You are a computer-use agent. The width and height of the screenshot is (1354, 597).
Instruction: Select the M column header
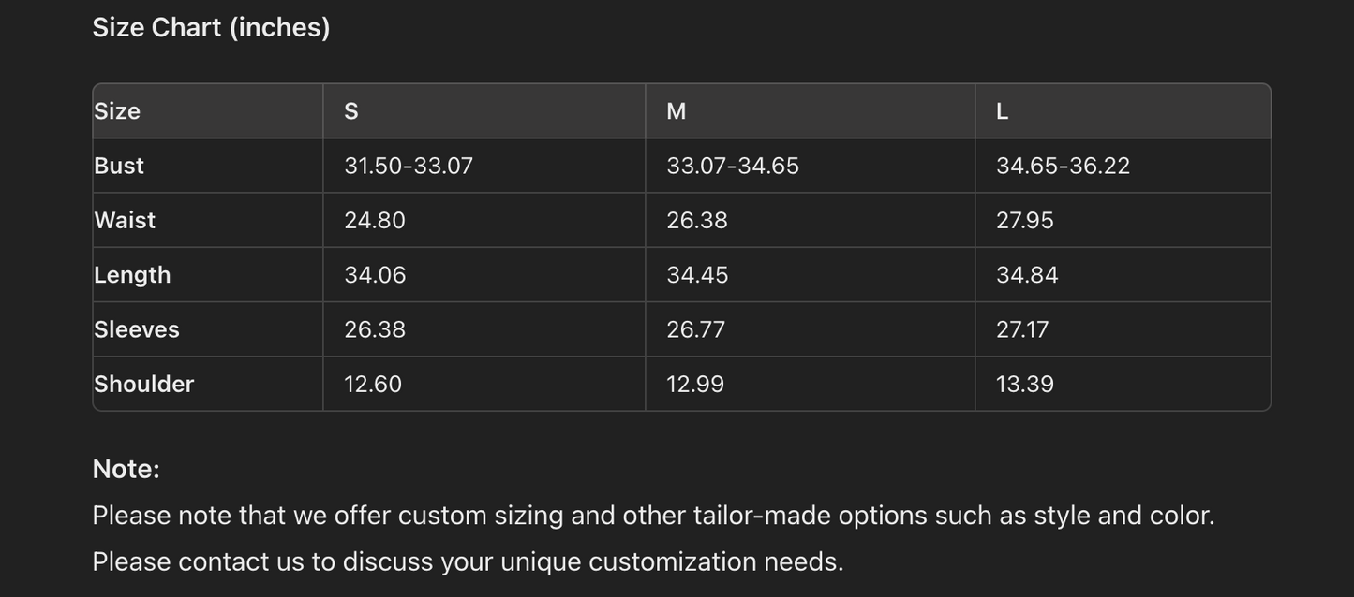(x=676, y=111)
